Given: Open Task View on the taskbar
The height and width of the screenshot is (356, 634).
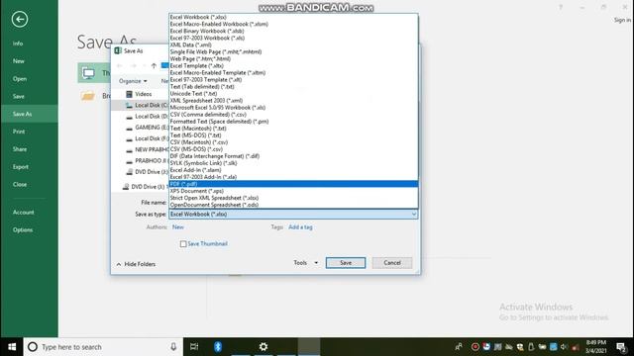Looking at the screenshot, I should pyautogui.click(x=194, y=347).
